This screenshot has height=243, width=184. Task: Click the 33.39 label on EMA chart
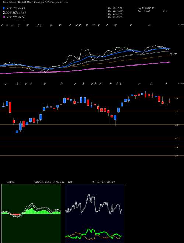(173, 54)
